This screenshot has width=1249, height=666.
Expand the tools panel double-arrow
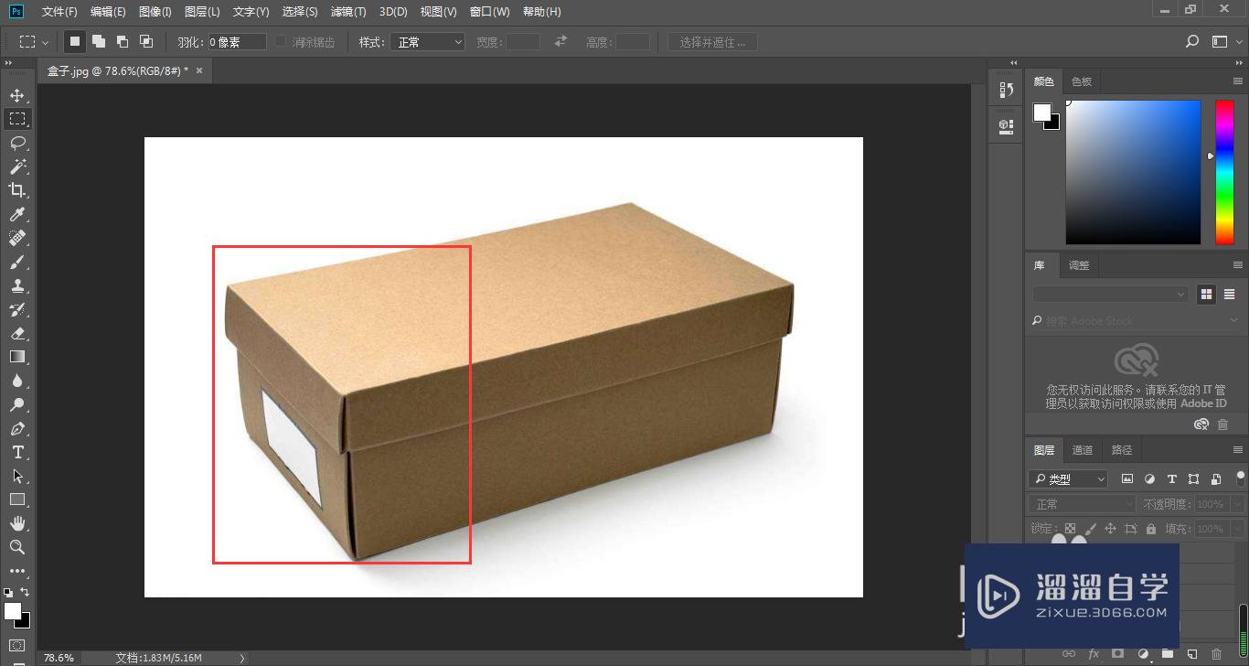[x=8, y=63]
